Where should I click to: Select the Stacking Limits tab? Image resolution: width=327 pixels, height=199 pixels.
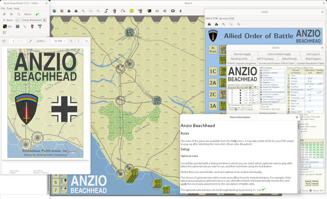(x=239, y=58)
